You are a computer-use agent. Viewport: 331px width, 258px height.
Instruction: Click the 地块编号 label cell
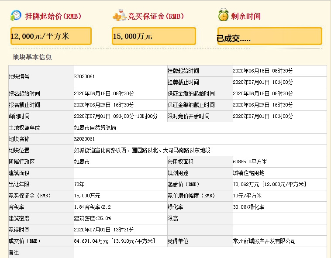[x=41, y=76]
